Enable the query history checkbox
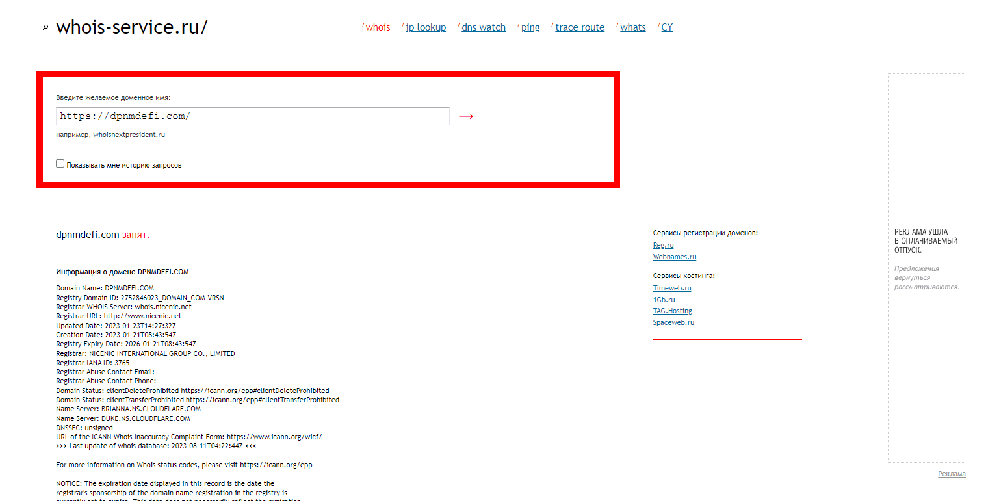The width and height of the screenshot is (1001, 501). tap(60, 164)
